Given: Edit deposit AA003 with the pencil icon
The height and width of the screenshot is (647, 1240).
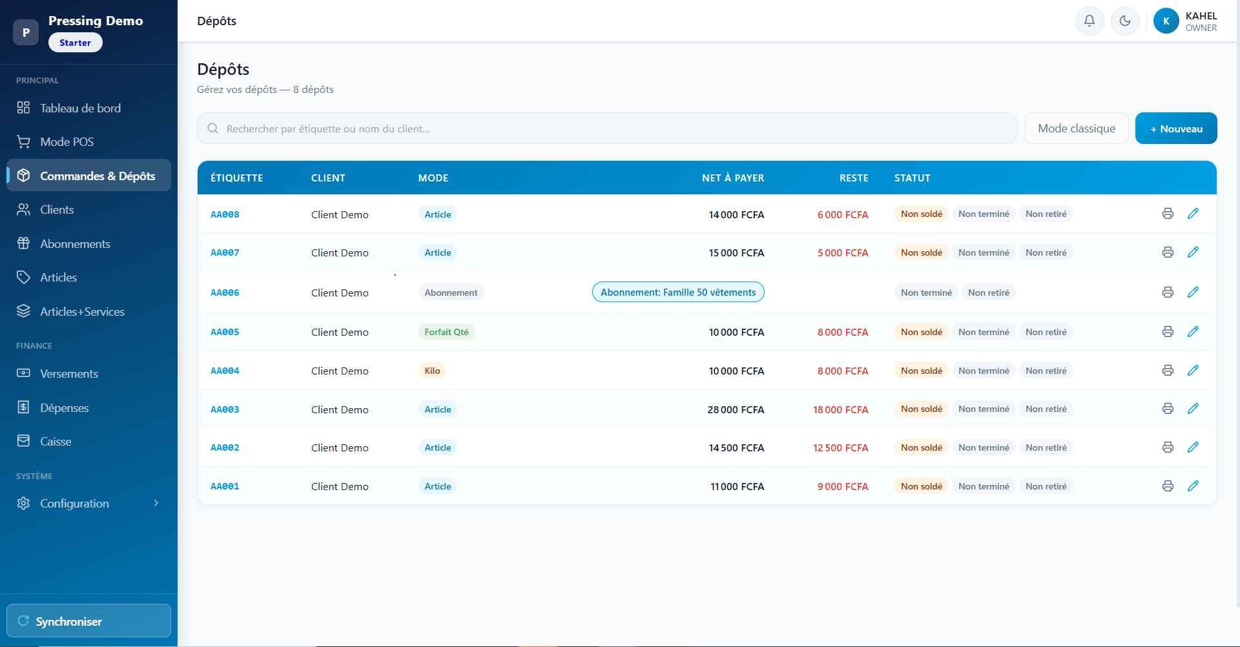Looking at the screenshot, I should click(1193, 409).
